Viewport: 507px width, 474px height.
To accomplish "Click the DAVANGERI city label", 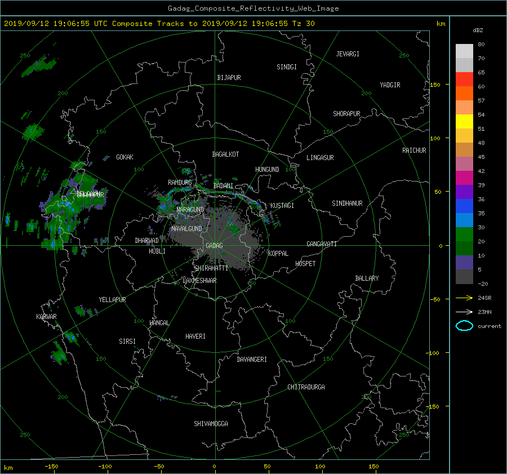I will [x=252, y=360].
